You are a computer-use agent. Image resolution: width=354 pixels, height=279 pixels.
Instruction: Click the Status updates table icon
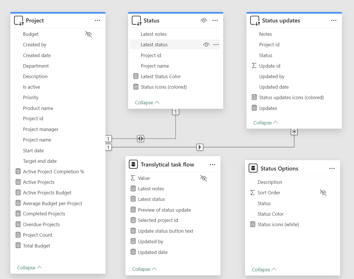pos(254,20)
